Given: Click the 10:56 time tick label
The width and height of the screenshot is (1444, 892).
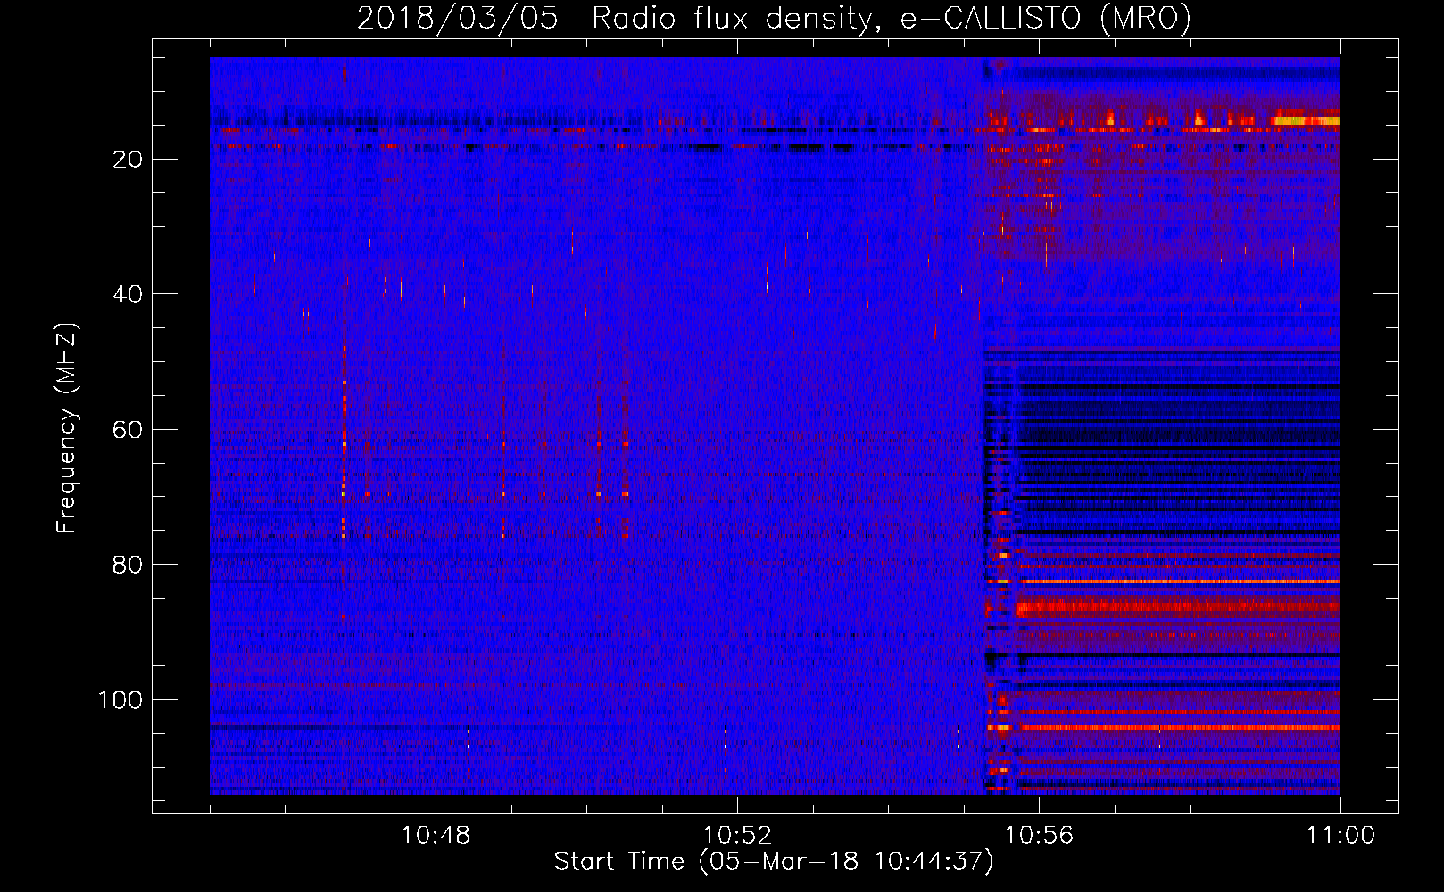Looking at the screenshot, I should pos(1039,836).
